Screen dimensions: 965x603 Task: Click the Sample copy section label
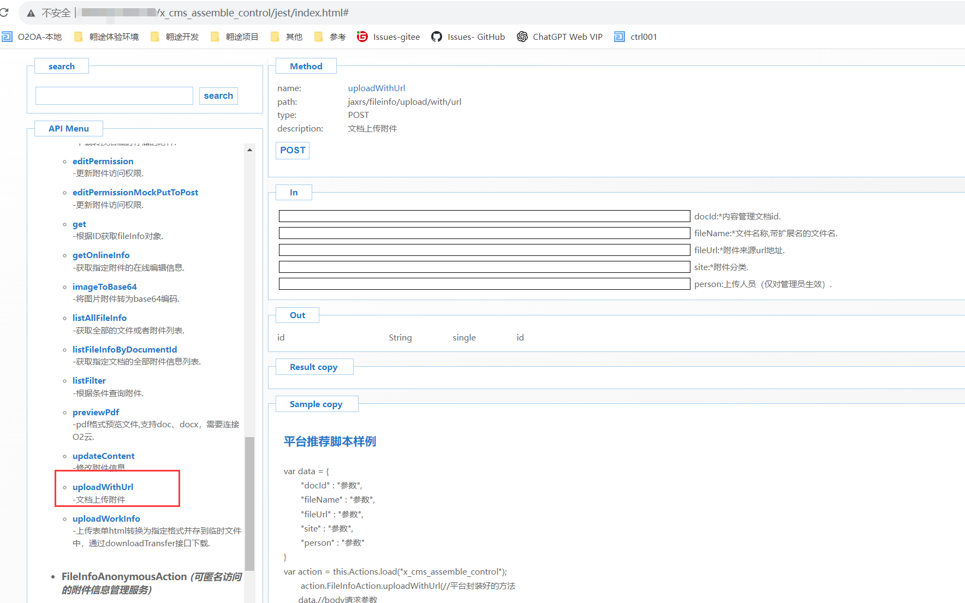point(316,404)
